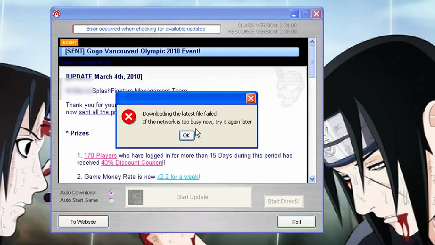
Task: Close the error dialog with the X button
Action: coord(251,98)
